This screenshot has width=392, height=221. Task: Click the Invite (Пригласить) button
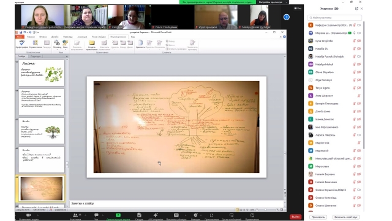click(318, 217)
